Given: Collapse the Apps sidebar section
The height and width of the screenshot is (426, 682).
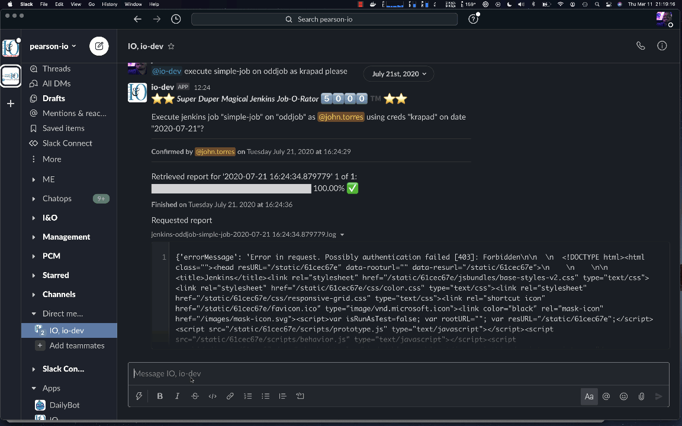Looking at the screenshot, I should [34, 388].
